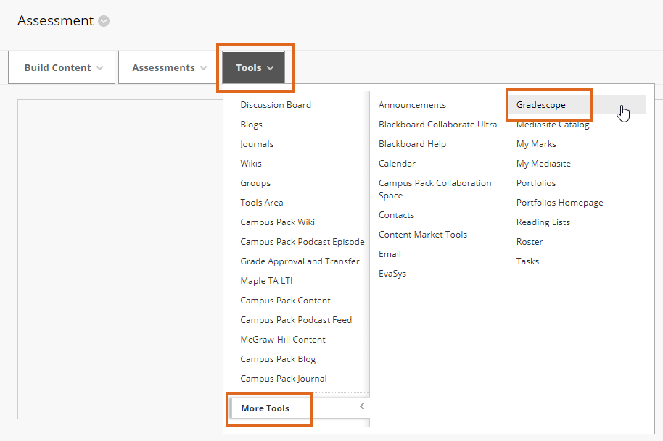Viewport: 663px width, 441px height.
Task: Collapse More Tools using the left arrow
Action: [361, 407]
